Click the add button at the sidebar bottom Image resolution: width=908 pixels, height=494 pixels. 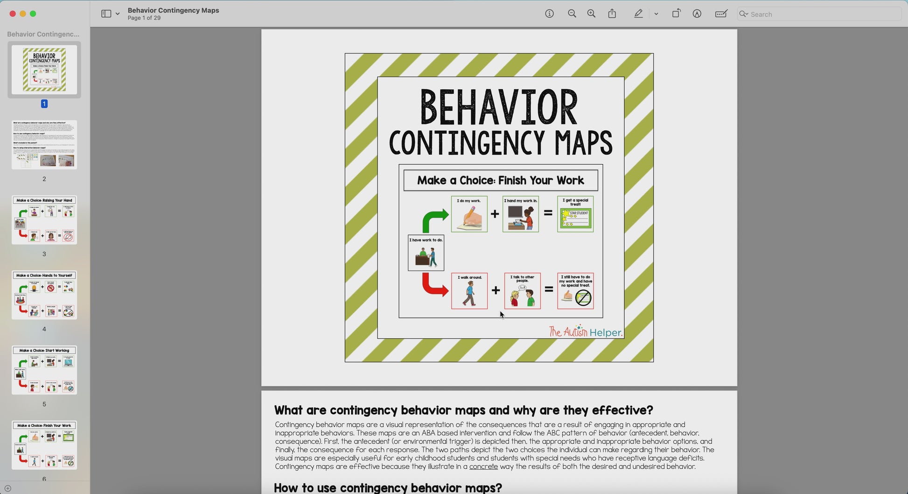click(8, 488)
